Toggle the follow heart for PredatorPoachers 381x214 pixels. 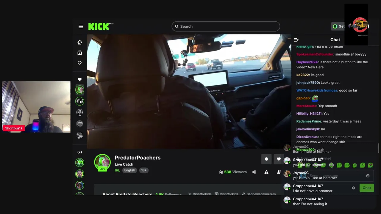(x=279, y=159)
